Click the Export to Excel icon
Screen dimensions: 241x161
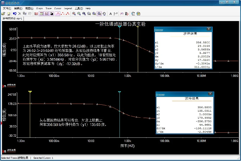(133, 14)
